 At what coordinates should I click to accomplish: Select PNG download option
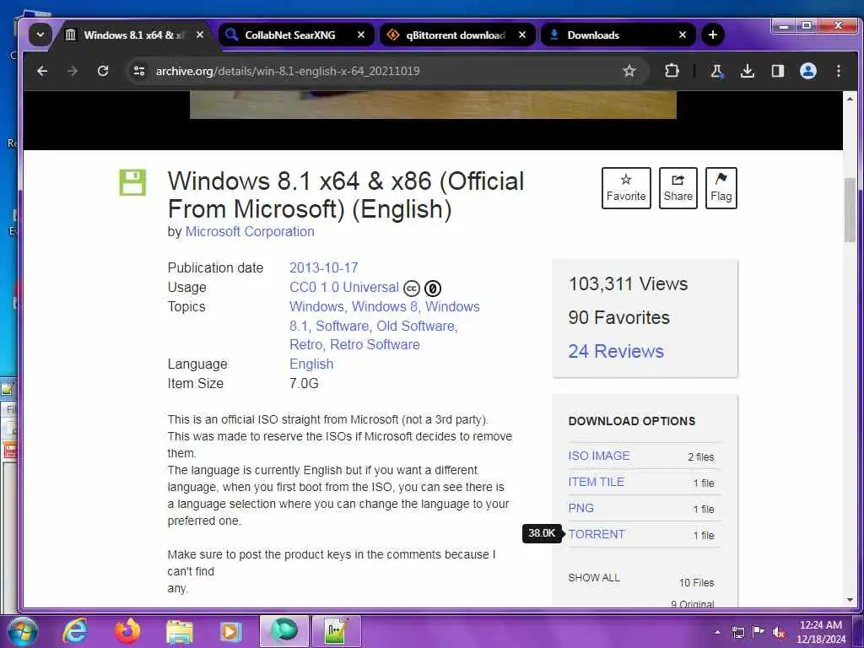click(580, 508)
